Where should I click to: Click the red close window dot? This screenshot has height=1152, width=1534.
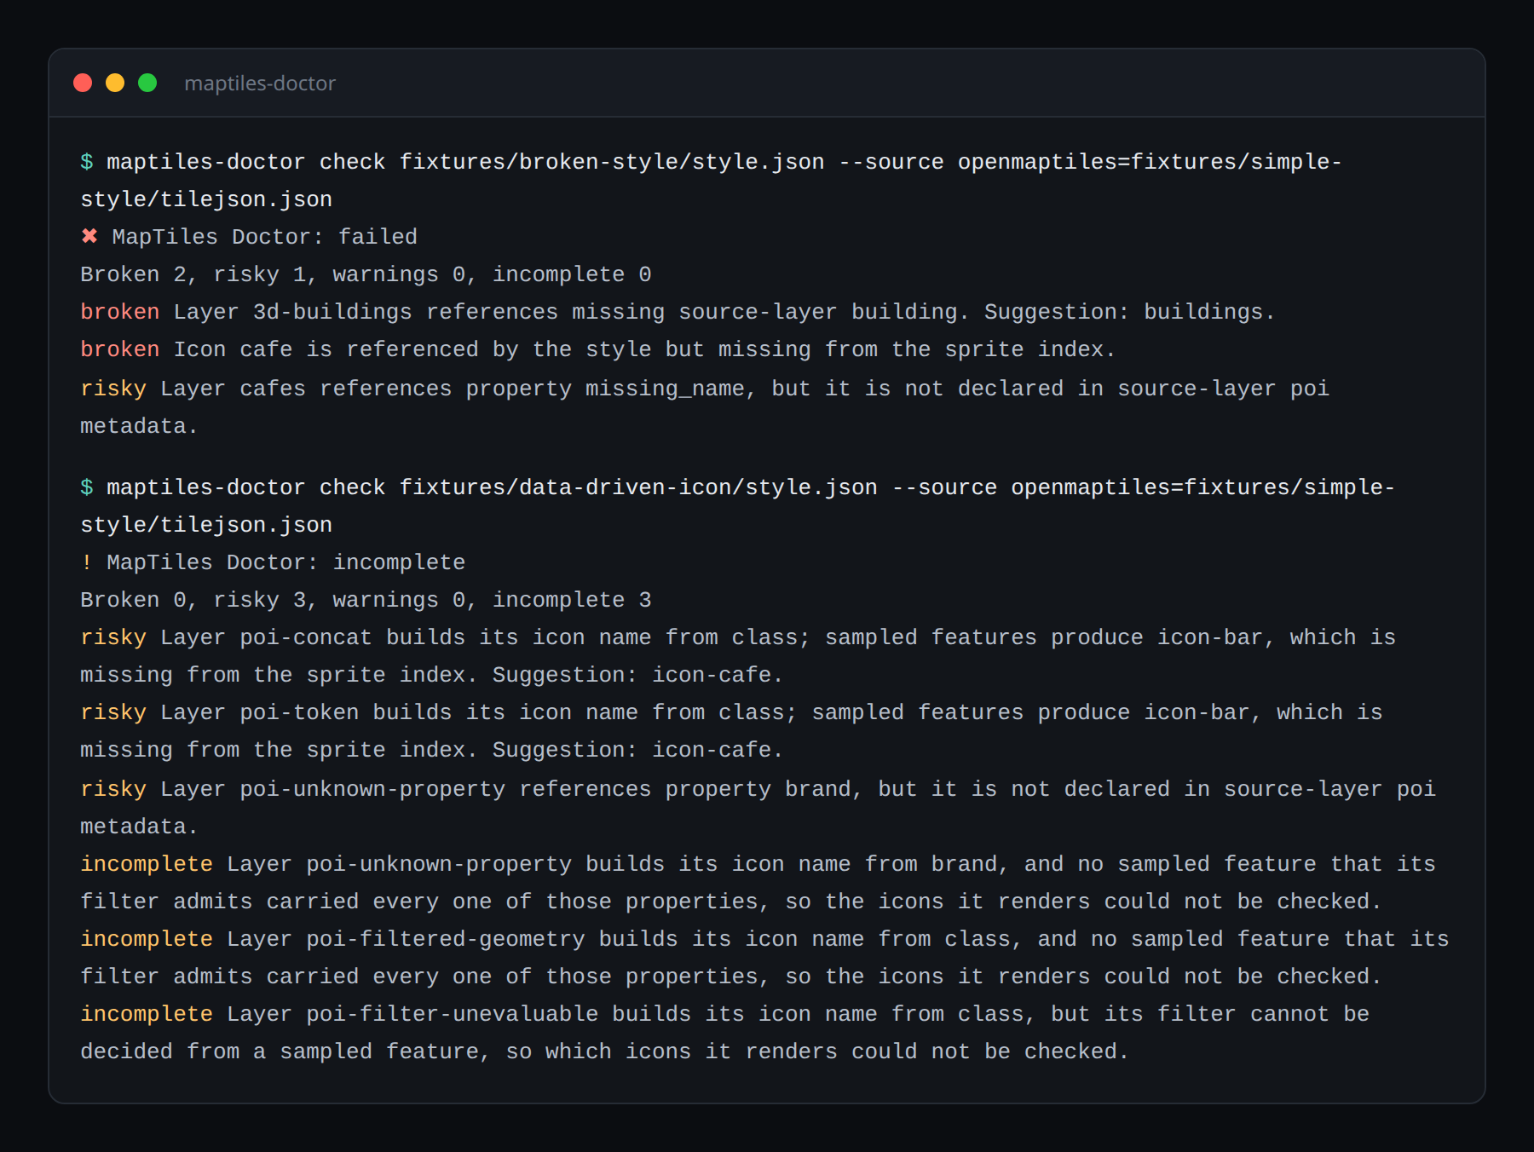[x=83, y=83]
